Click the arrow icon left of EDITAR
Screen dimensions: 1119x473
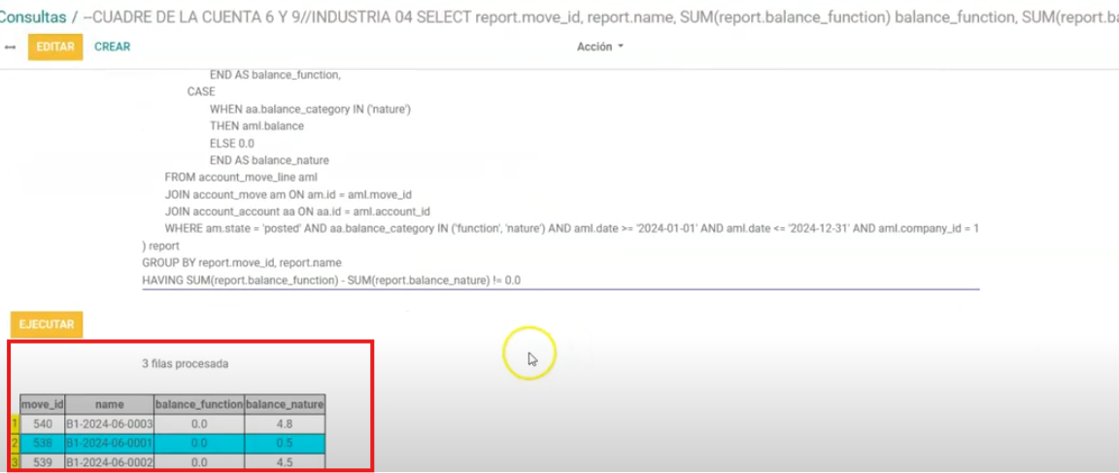(x=10, y=47)
